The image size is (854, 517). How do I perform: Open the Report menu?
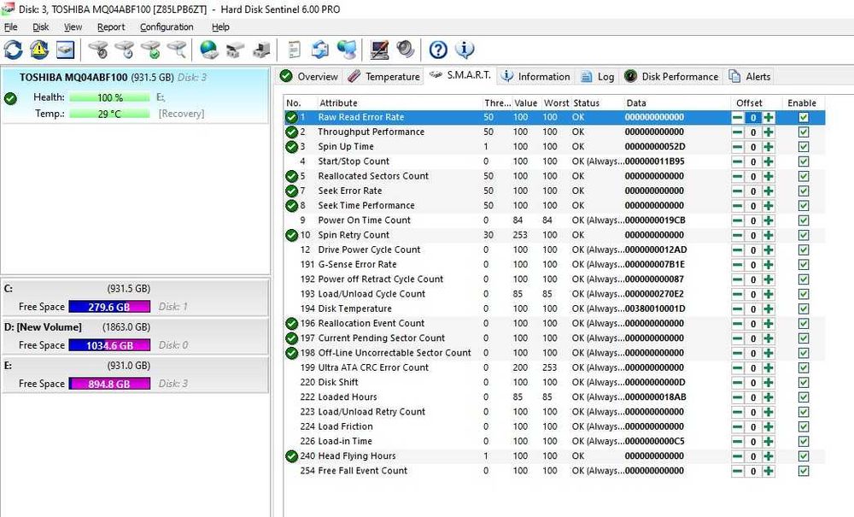[x=111, y=26]
